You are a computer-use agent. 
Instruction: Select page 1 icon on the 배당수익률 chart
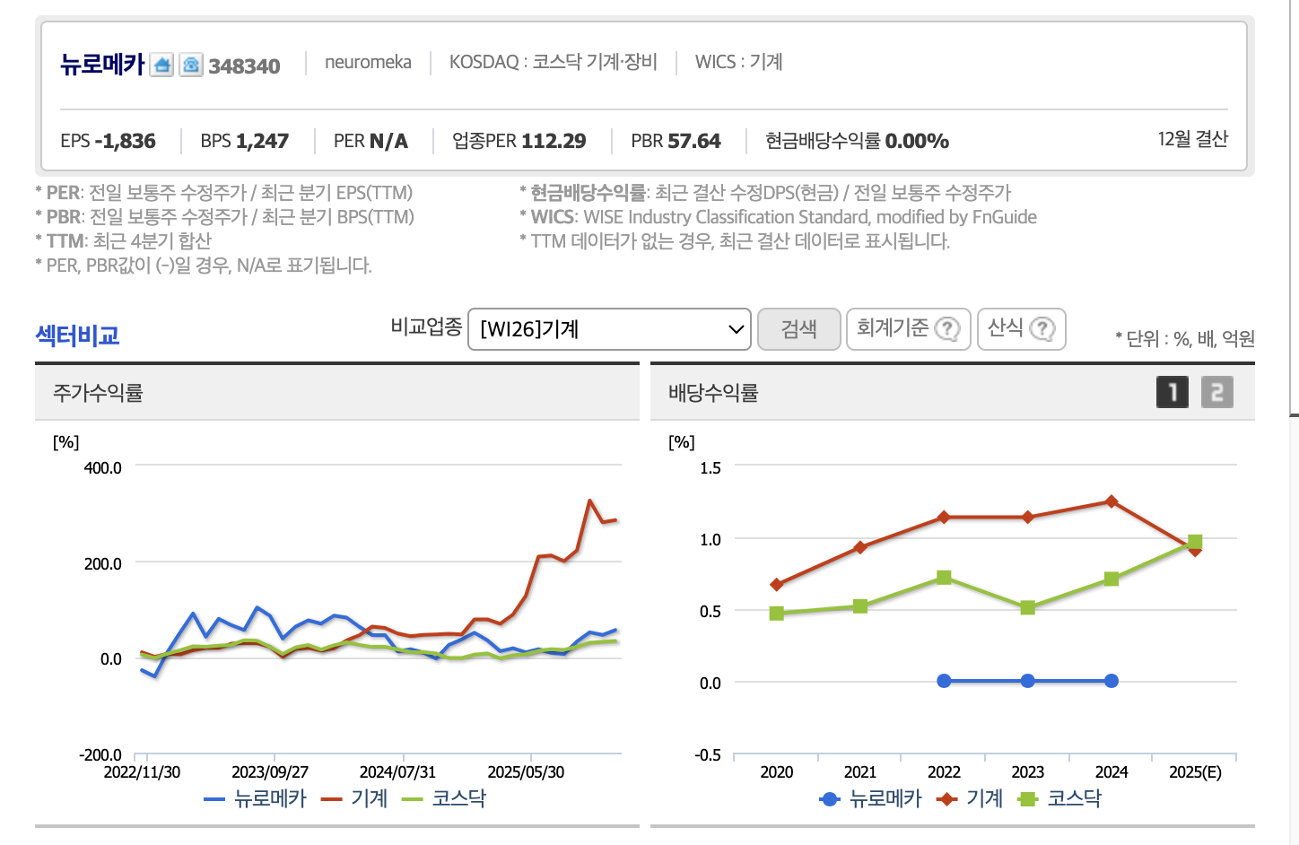(1172, 392)
